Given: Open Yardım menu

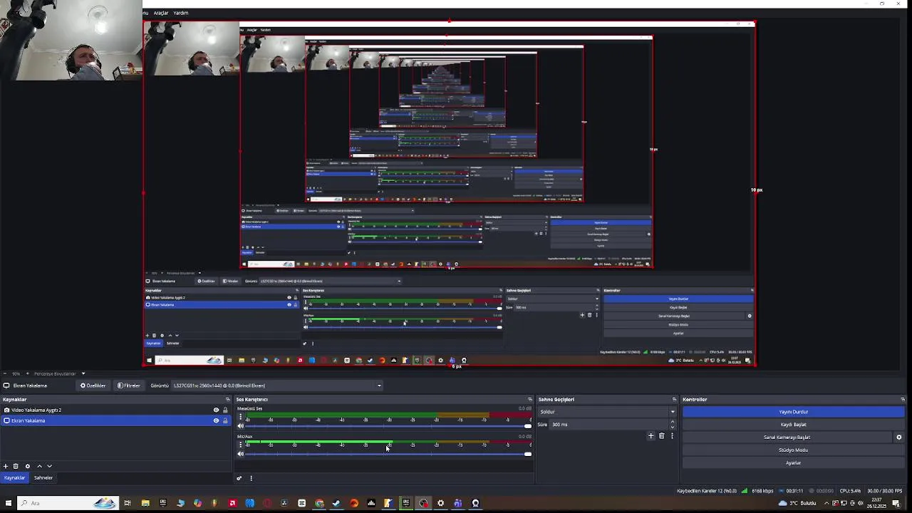Looking at the screenshot, I should click(181, 13).
